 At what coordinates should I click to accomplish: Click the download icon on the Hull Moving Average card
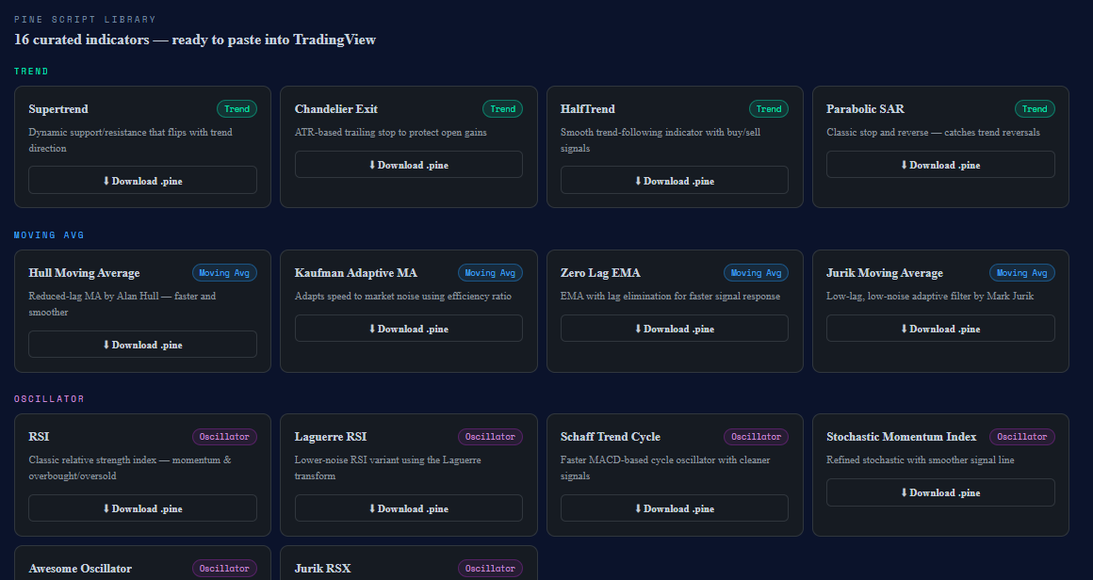(x=106, y=344)
